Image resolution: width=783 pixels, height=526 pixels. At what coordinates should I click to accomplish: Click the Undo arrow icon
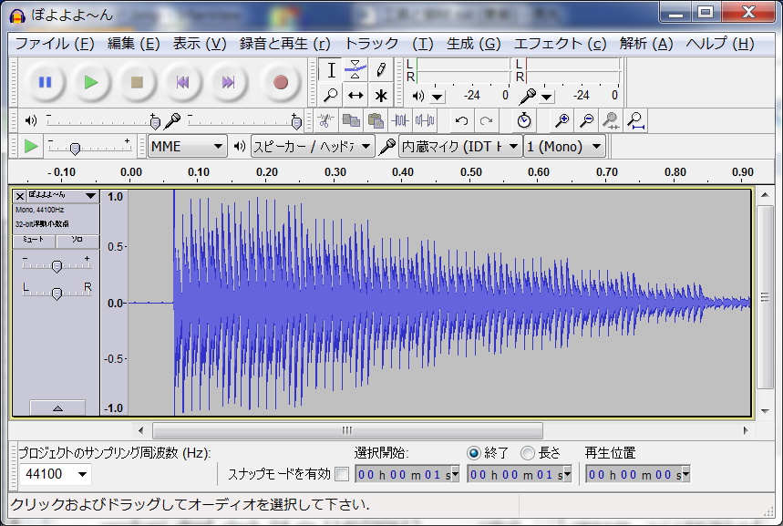[462, 120]
